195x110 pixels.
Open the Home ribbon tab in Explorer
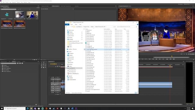coord(72,24)
